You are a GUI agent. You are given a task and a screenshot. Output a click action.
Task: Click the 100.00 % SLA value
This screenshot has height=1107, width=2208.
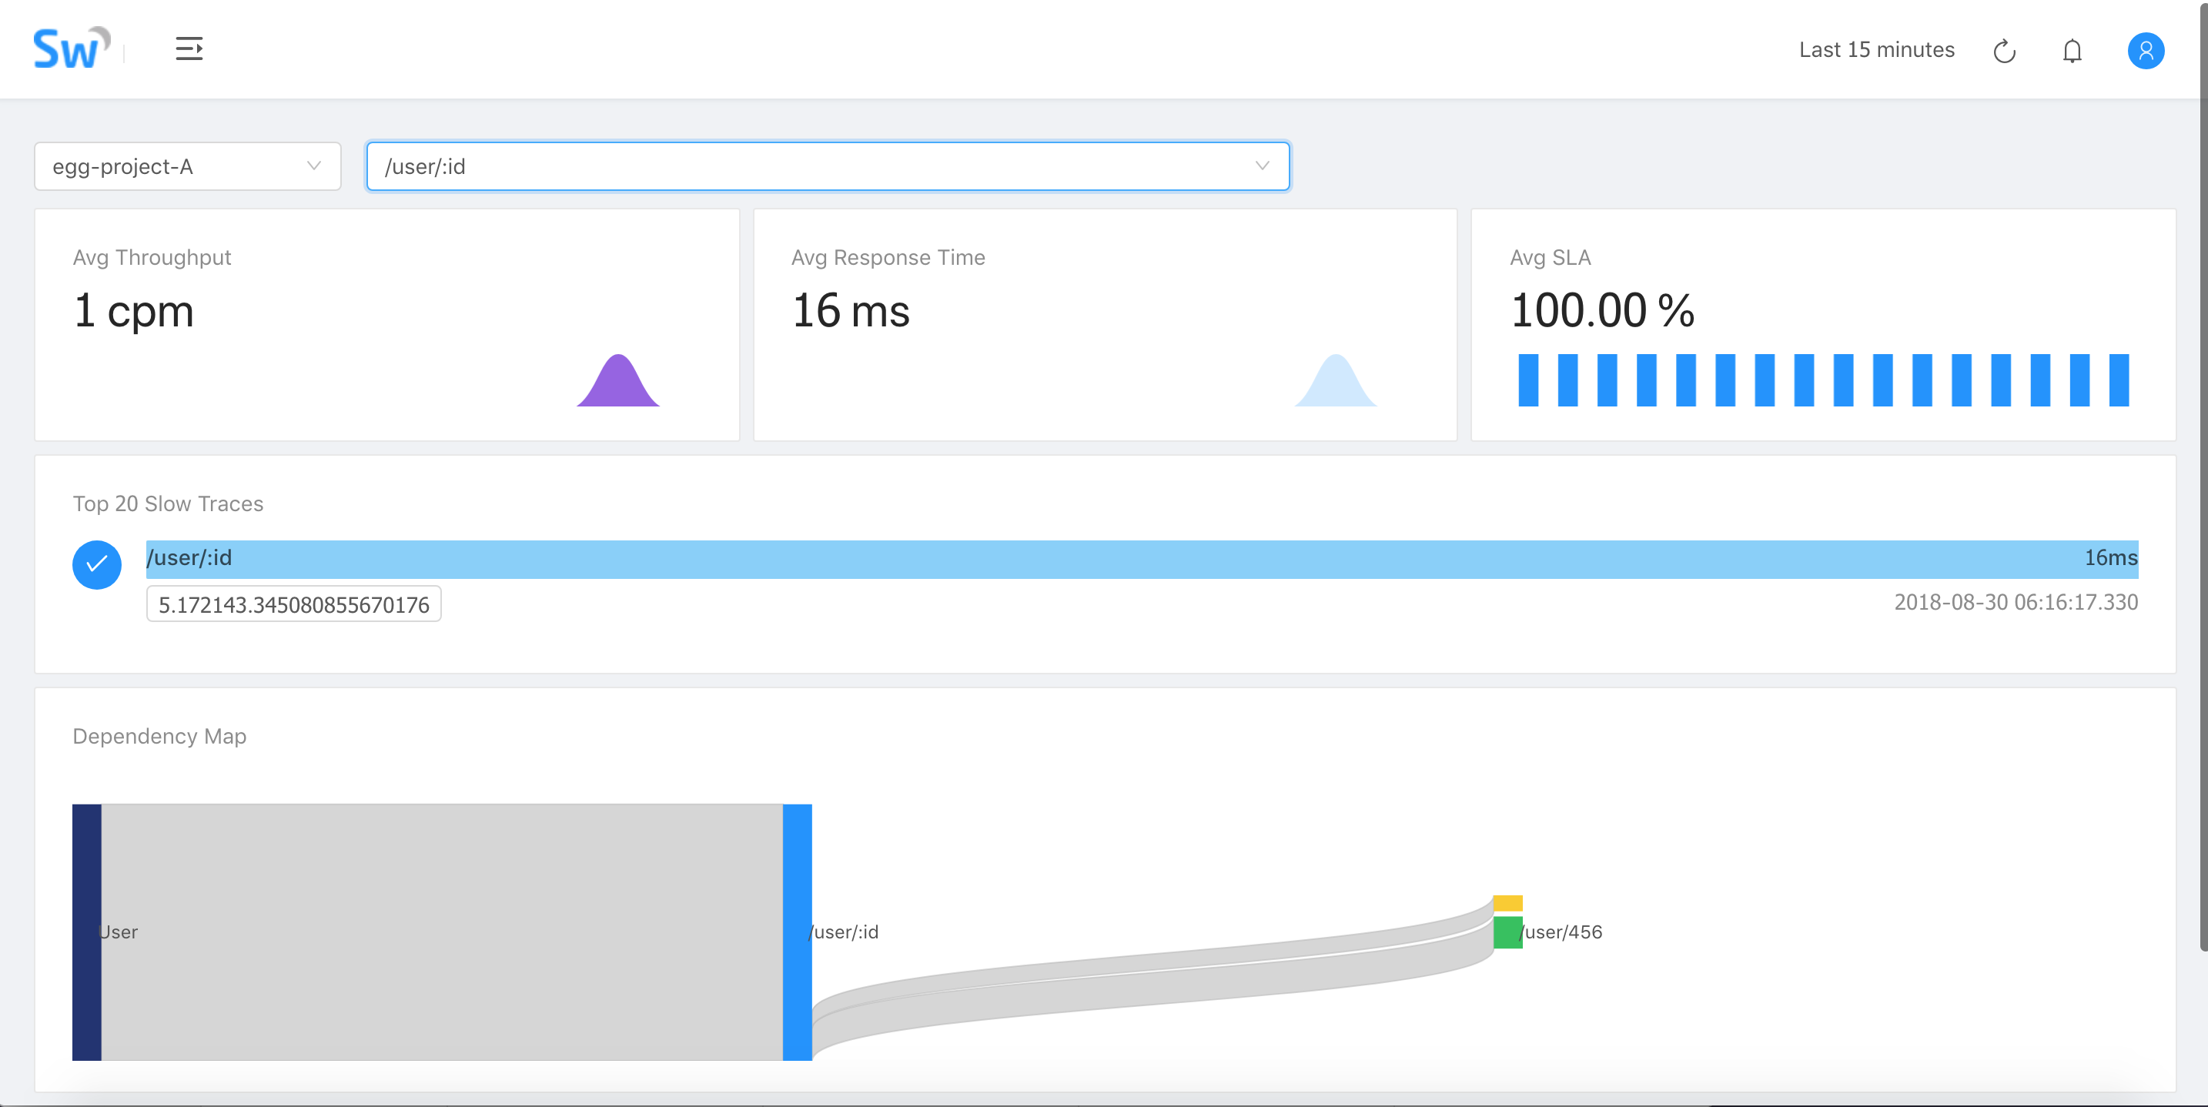pyautogui.click(x=1603, y=310)
